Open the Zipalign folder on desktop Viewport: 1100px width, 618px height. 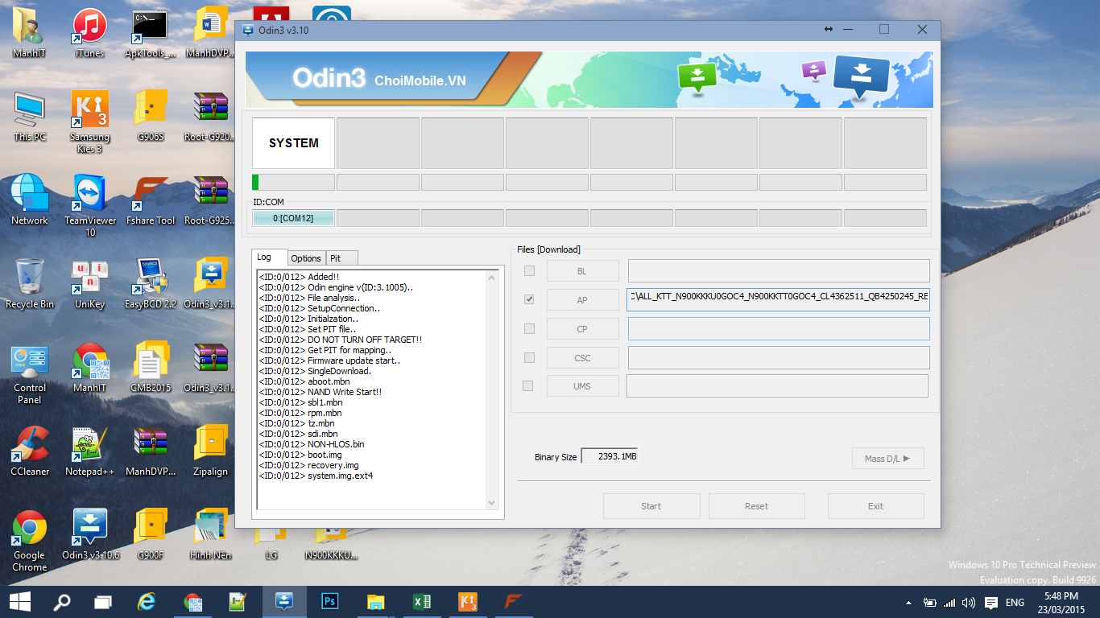click(210, 451)
